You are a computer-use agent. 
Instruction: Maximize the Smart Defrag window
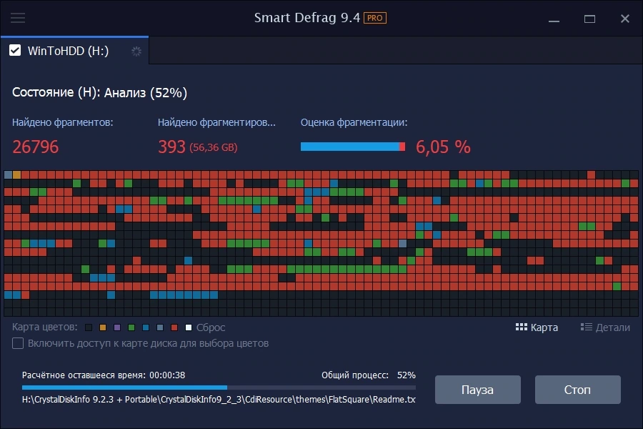(589, 19)
